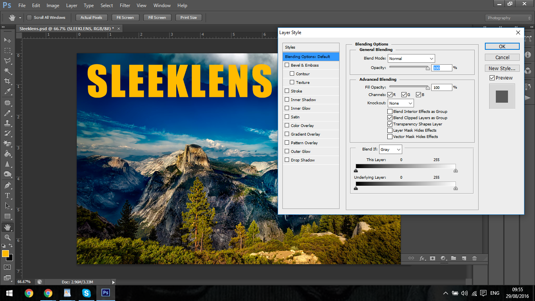Open the Blend If dropdown
The image size is (535, 301).
(x=390, y=149)
